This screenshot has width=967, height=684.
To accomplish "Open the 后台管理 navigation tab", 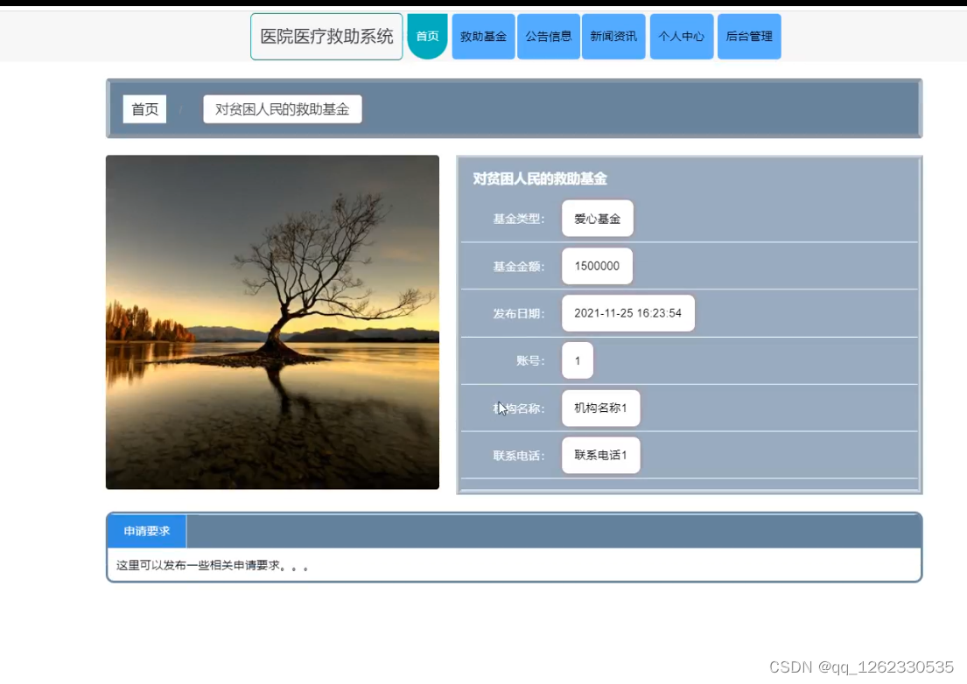I will 749,37.
